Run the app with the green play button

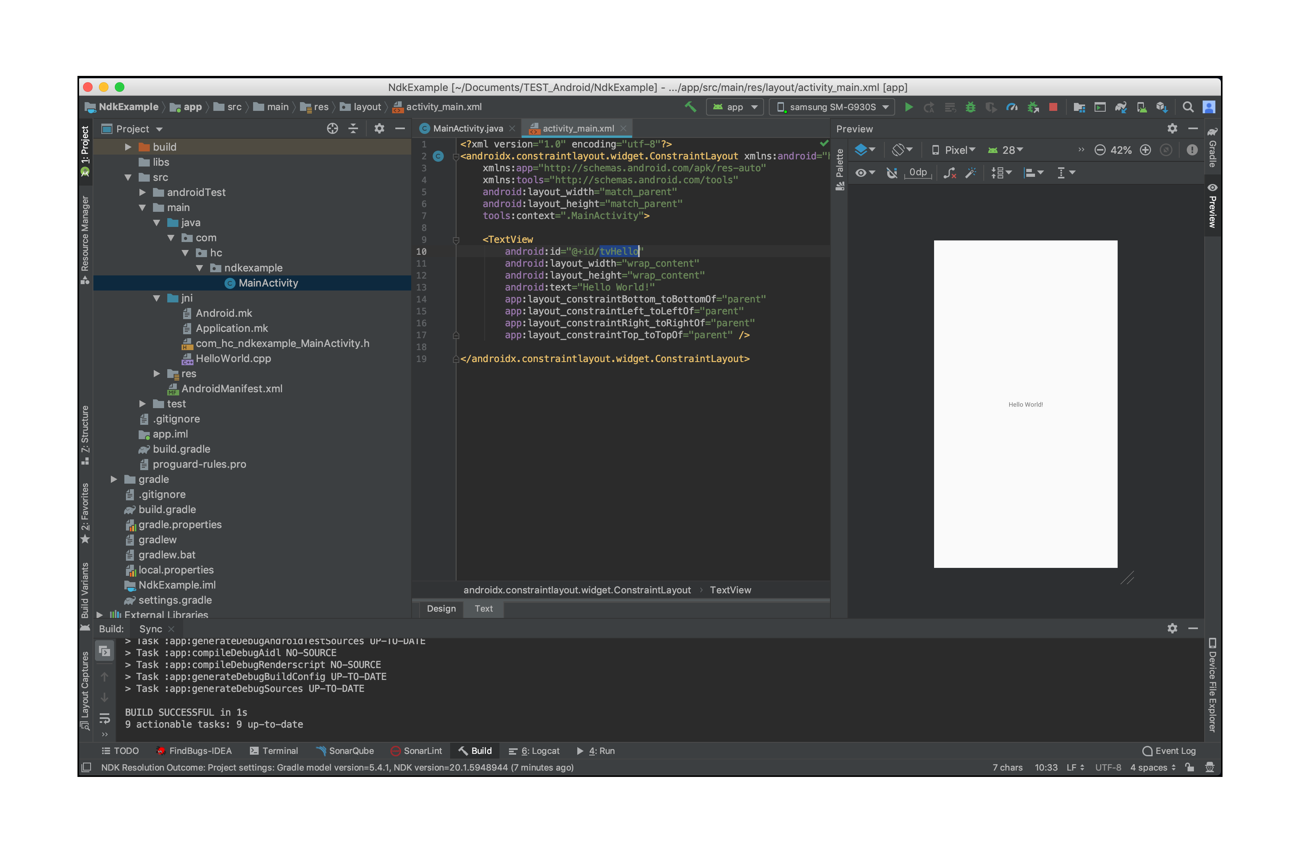908,107
